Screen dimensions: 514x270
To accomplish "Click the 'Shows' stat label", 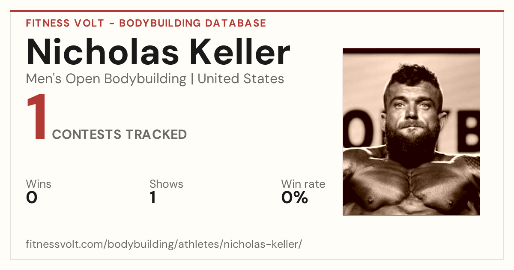I will pyautogui.click(x=166, y=184).
